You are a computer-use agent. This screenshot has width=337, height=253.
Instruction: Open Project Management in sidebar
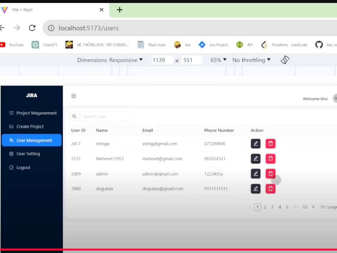(x=36, y=113)
